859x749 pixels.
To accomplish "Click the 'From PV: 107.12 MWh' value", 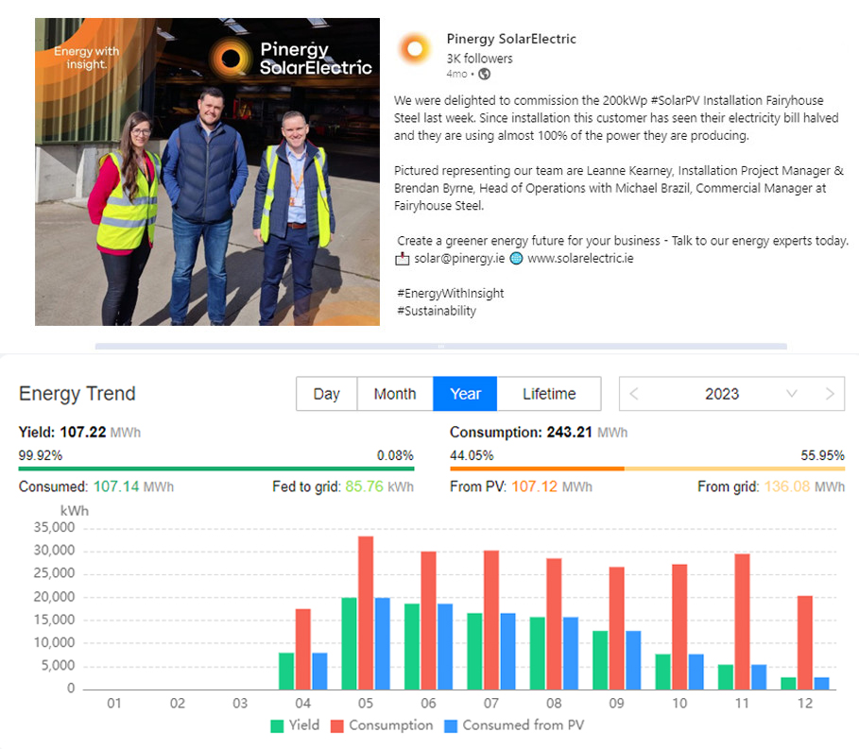I will [x=521, y=486].
